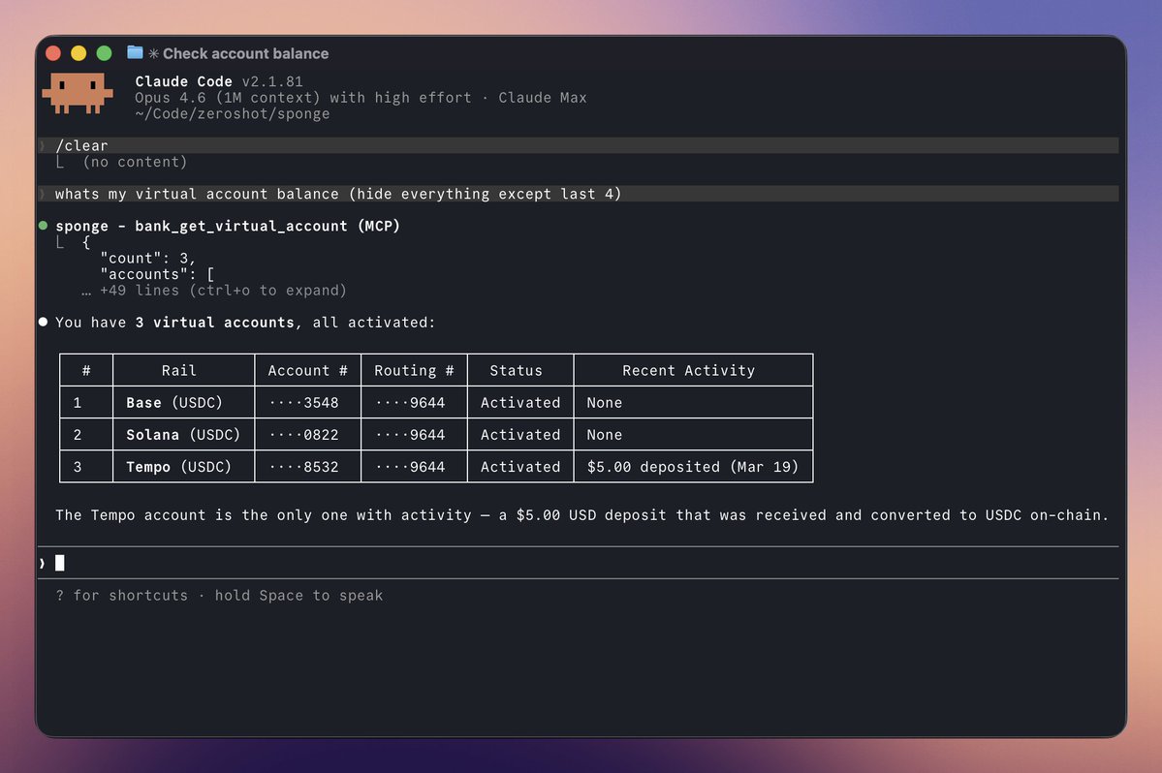The height and width of the screenshot is (773, 1162).
Task: Click 'sponge - bank_get_virtual_account (MCP)' tool call
Action: coord(228,226)
